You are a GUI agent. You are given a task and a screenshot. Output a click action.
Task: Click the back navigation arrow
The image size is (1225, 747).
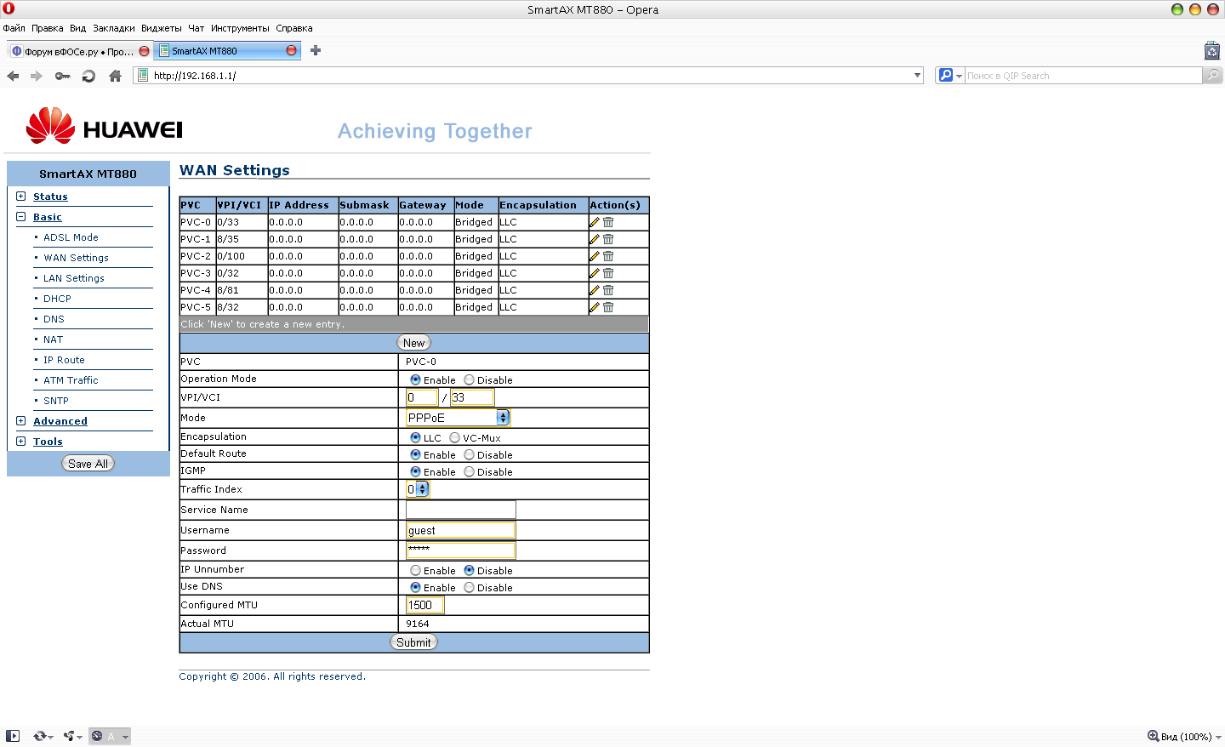pos(13,76)
